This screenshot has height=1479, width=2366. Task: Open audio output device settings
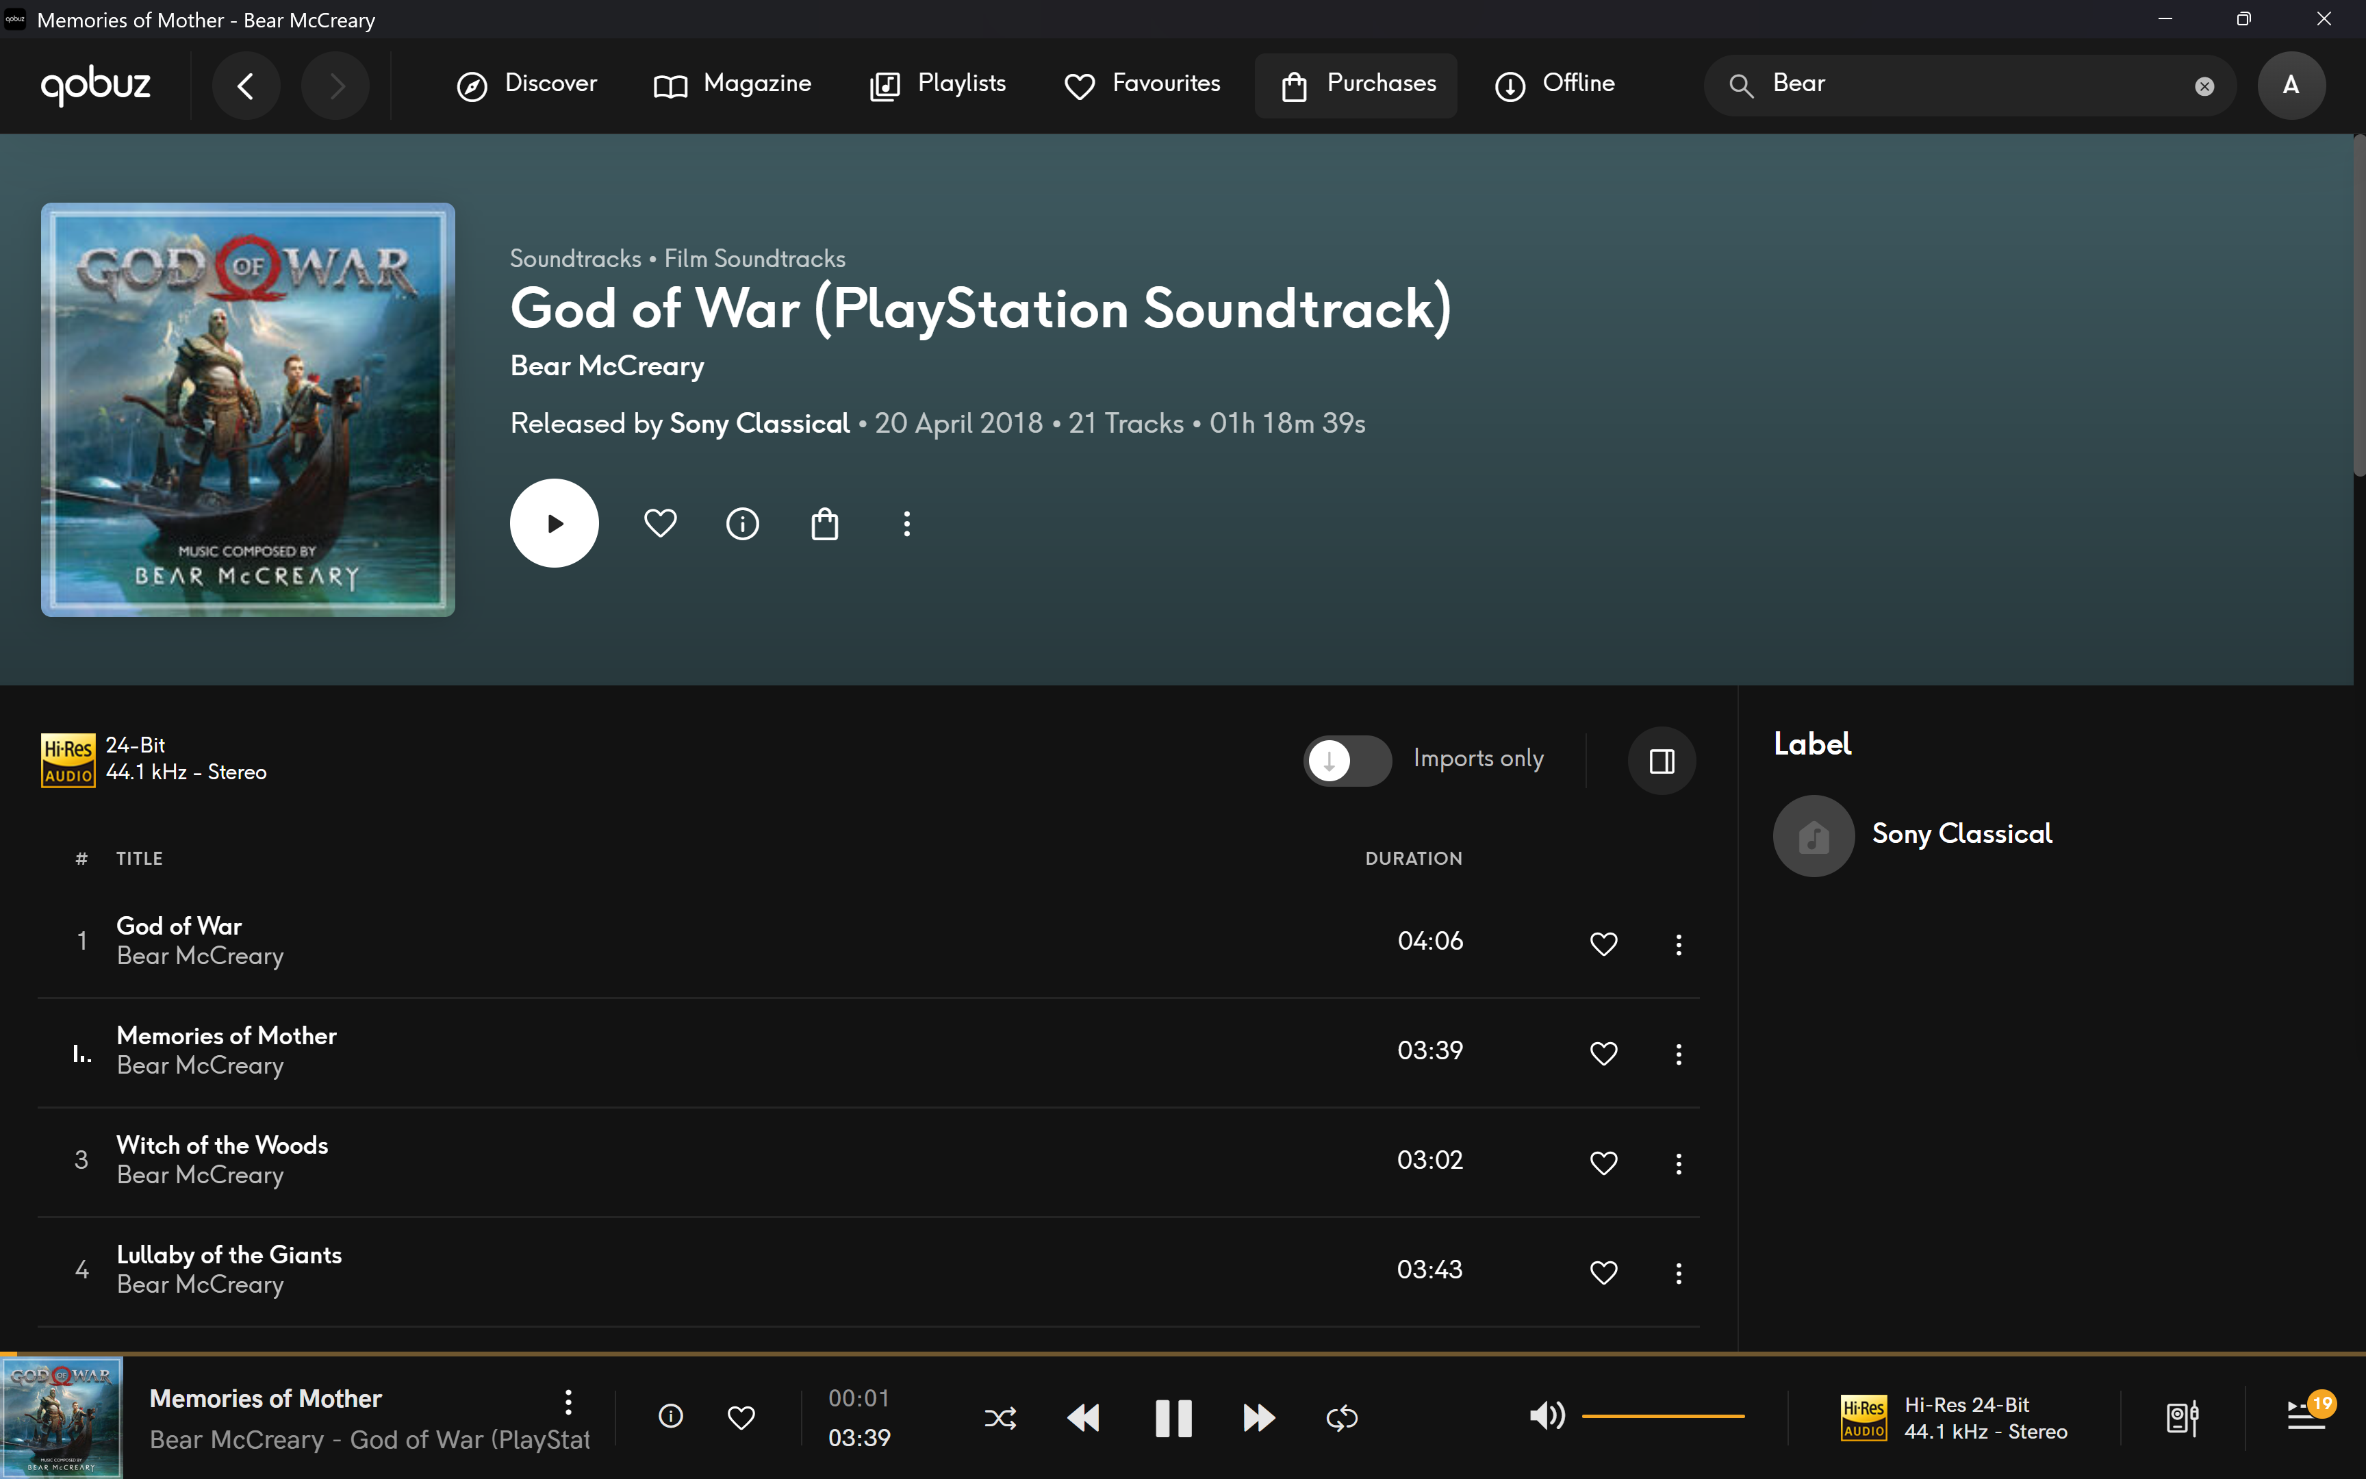coord(2183,1417)
